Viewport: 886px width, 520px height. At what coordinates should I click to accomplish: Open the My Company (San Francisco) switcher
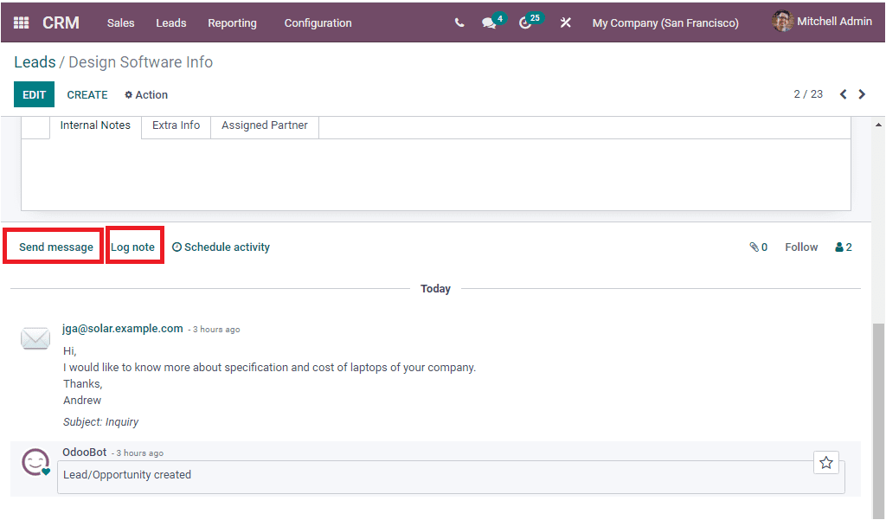click(664, 21)
